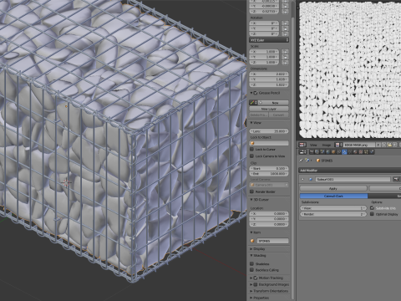The width and height of the screenshot is (401, 301).
Task: Lock rotation Y with padlock icon
Action: coord(285,28)
